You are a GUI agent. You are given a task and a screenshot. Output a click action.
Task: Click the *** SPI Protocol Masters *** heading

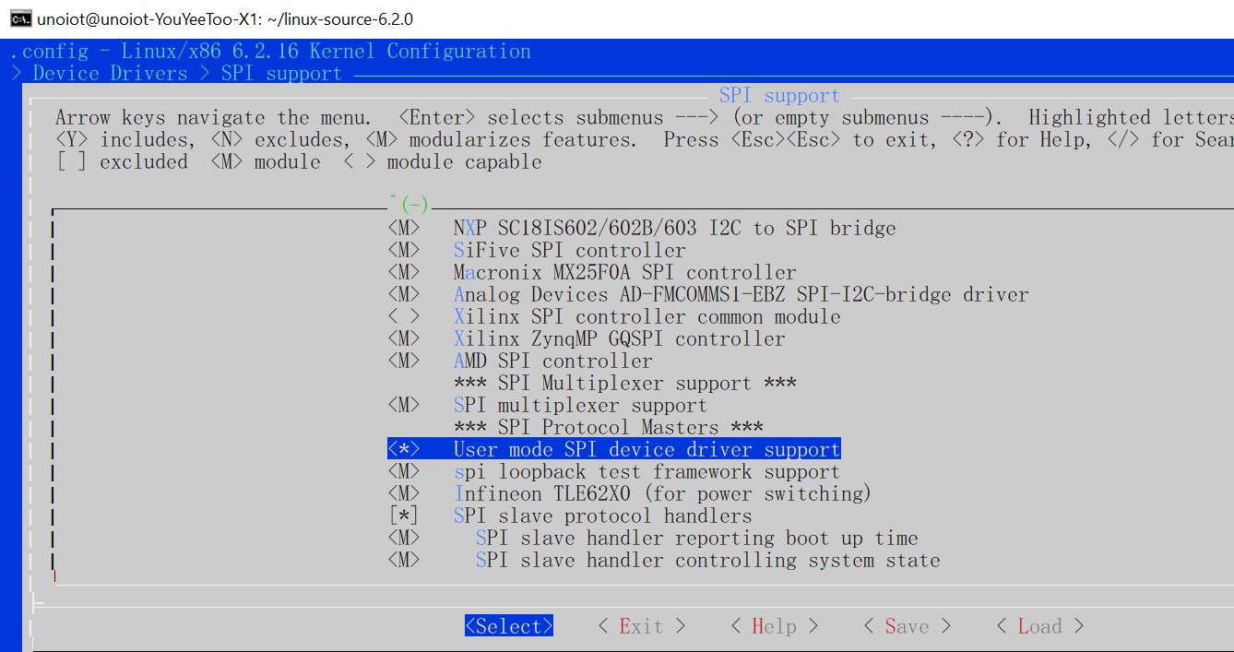click(x=609, y=427)
